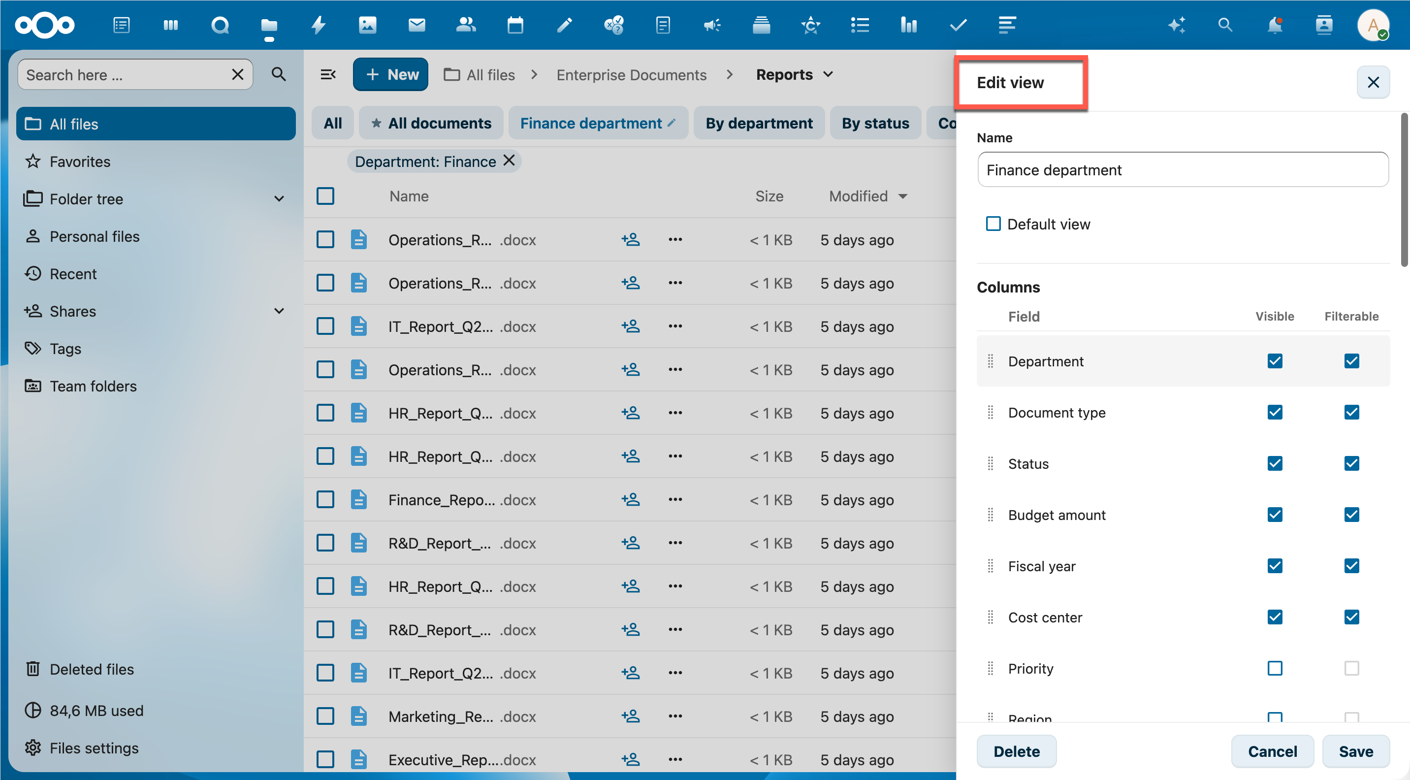Open unified search magnifier in header
Screen dimensions: 1410x780
[1225, 25]
